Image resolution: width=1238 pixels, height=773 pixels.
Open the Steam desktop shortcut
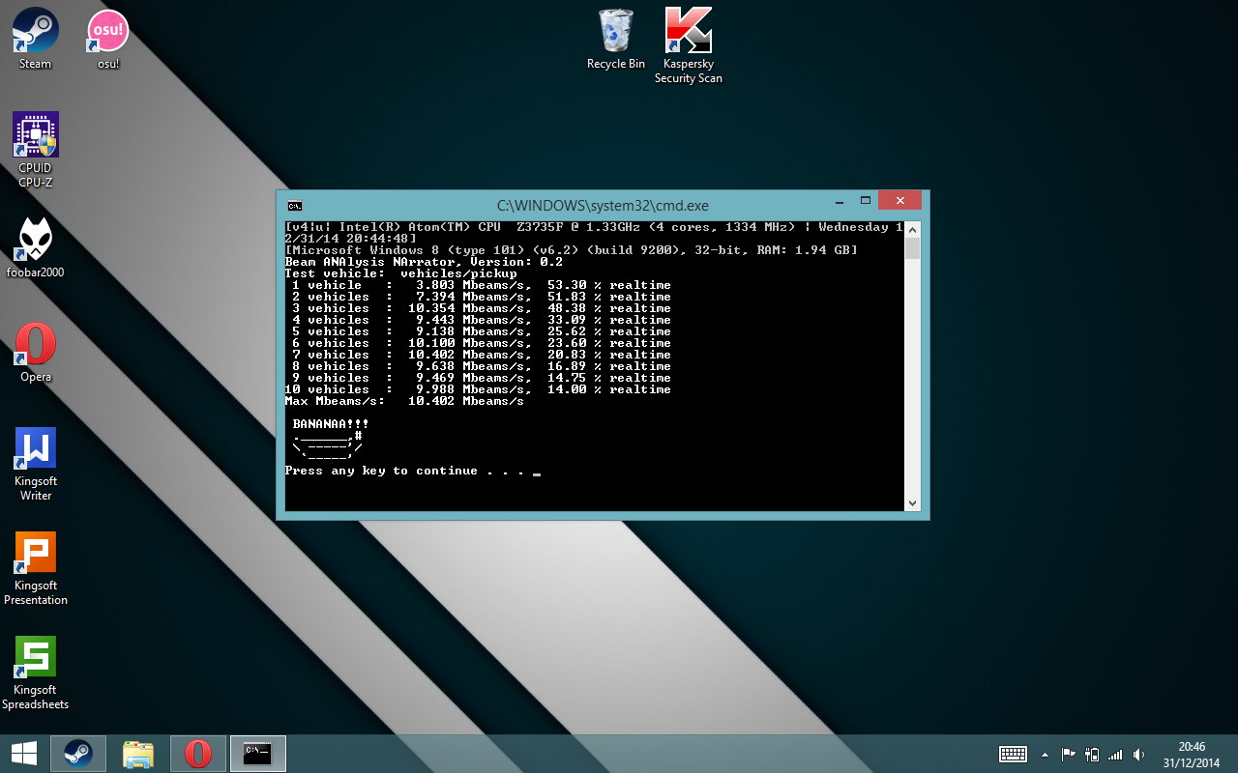point(36,32)
